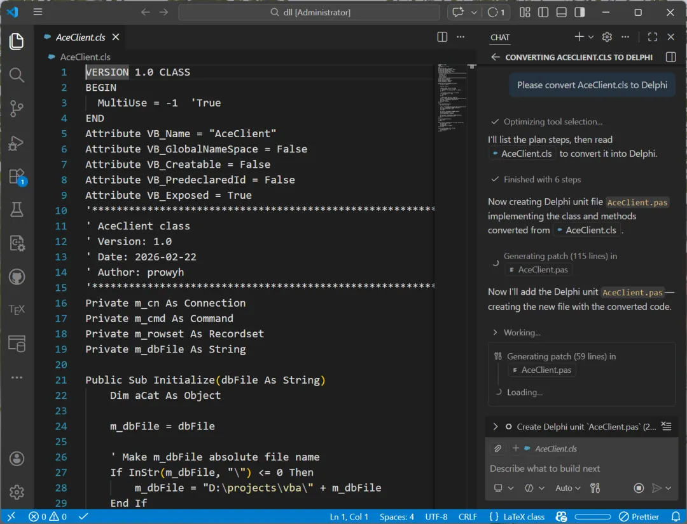The height and width of the screenshot is (524, 687).
Task: Select the CHAT panel tab
Action: [x=500, y=37]
